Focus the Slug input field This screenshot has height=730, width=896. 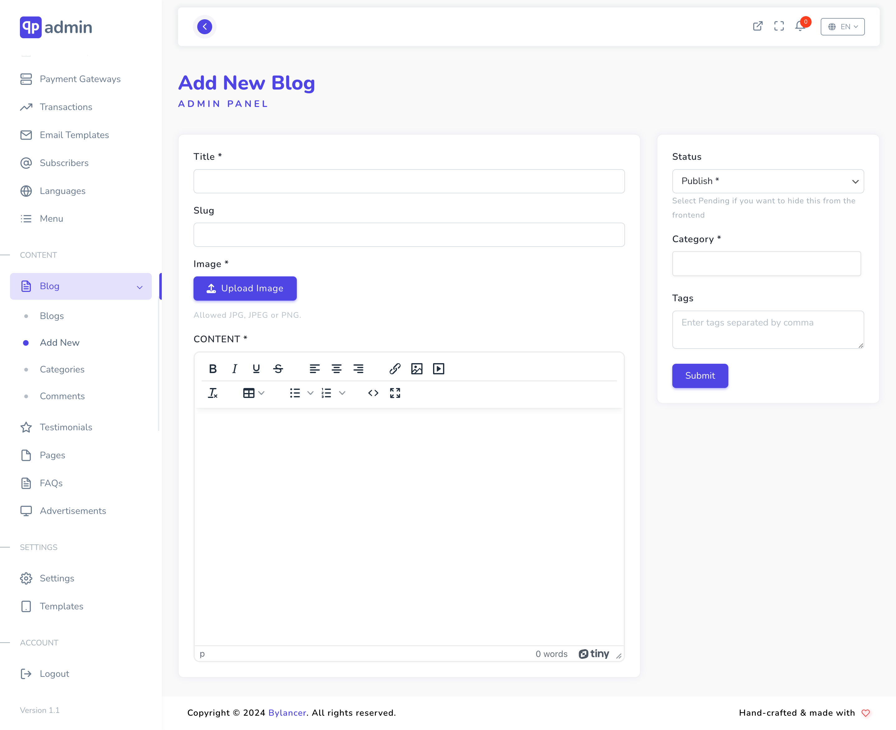(409, 235)
